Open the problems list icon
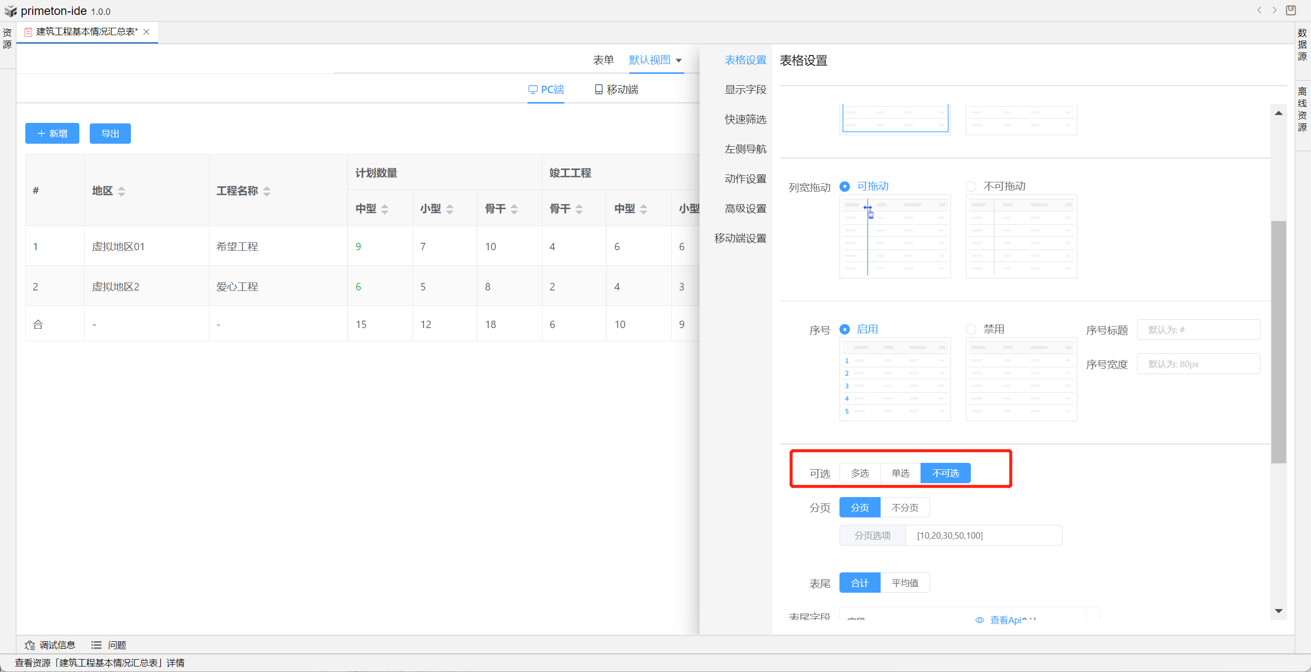This screenshot has width=1311, height=672. (96, 645)
